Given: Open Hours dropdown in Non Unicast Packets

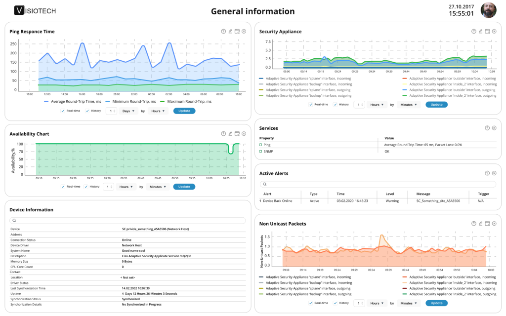Looking at the screenshot, I should [x=377, y=303].
